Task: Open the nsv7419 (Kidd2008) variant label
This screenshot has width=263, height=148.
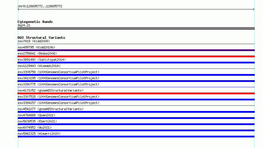Action: point(34,41)
